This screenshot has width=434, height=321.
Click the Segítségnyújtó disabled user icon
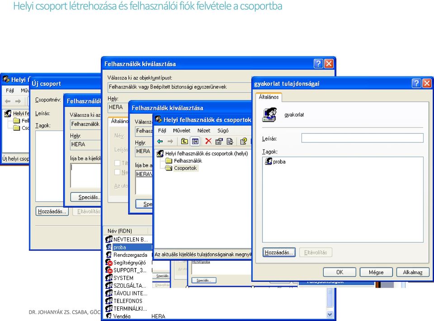coord(109,262)
